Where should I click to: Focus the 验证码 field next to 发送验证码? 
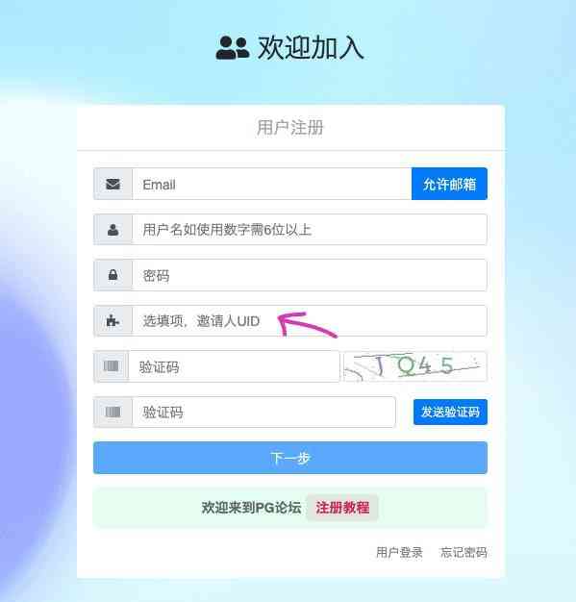(263, 412)
